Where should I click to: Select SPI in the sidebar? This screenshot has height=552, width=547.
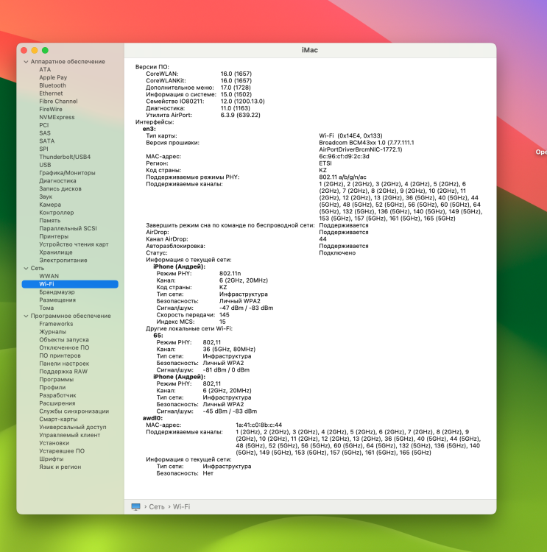(x=43, y=149)
